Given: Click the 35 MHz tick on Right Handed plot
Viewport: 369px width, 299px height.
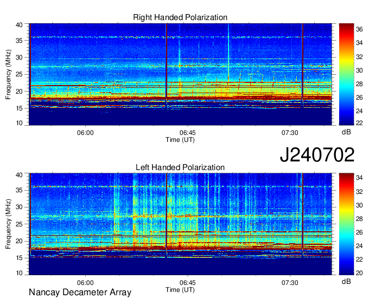Looking at the screenshot, I should pyautogui.click(x=19, y=41).
